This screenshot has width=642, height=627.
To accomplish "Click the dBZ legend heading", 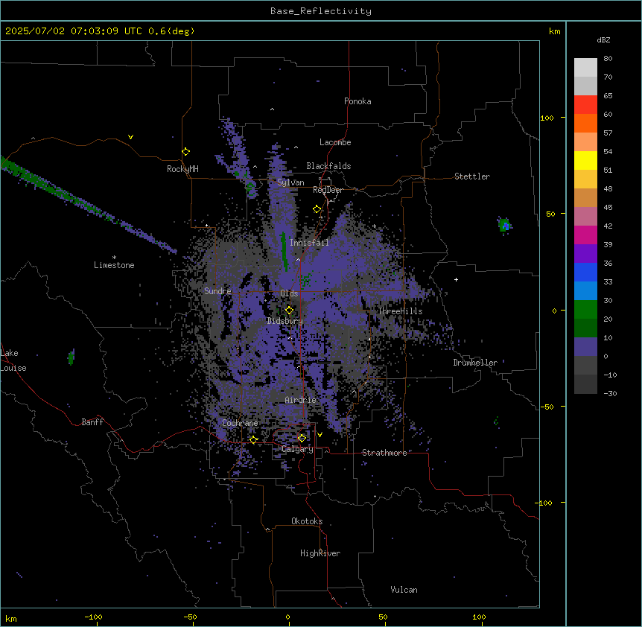I will (603, 39).
